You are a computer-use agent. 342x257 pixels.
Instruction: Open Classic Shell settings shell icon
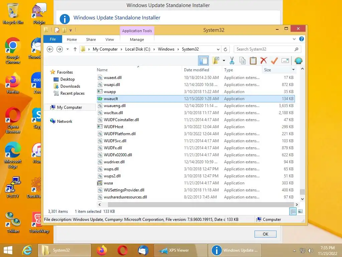tap(298, 61)
